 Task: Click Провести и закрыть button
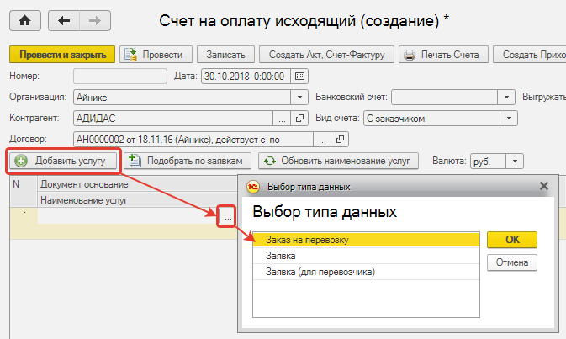click(x=62, y=55)
